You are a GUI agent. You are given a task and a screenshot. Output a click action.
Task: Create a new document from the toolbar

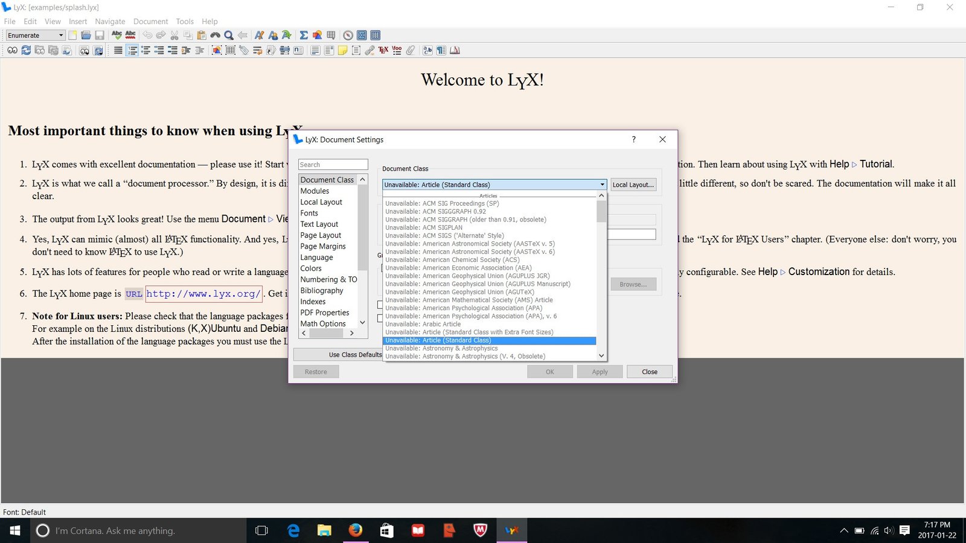(x=72, y=35)
